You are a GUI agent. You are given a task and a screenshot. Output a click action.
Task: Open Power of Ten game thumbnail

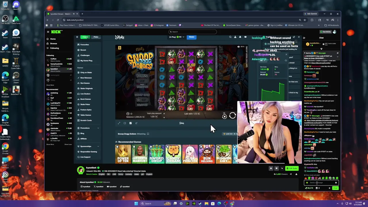[123, 154]
